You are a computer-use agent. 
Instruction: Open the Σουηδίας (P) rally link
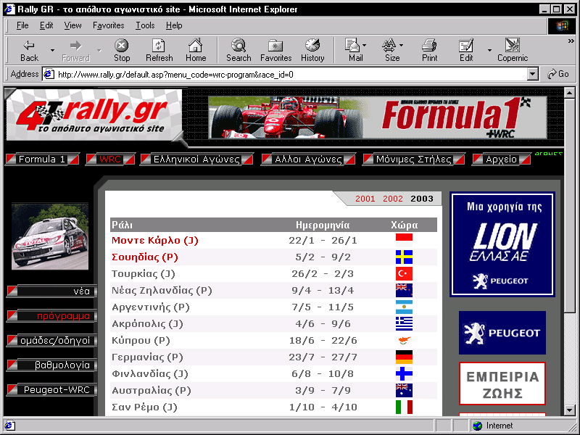(144, 257)
